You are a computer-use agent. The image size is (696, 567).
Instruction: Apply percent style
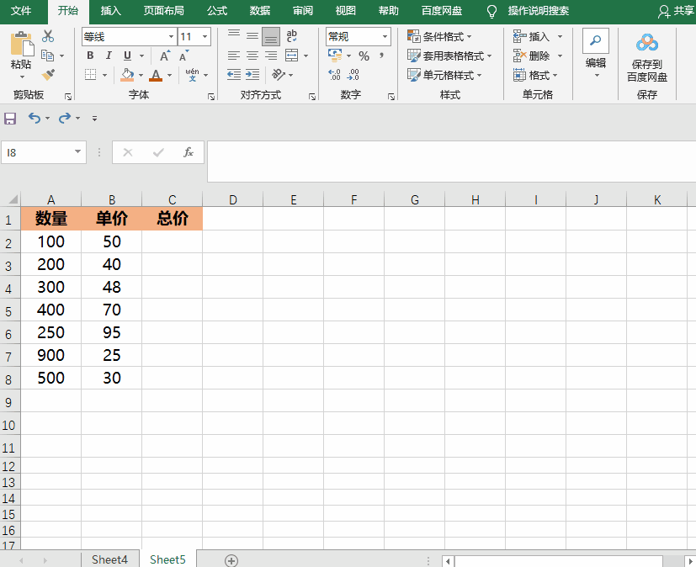coord(364,56)
